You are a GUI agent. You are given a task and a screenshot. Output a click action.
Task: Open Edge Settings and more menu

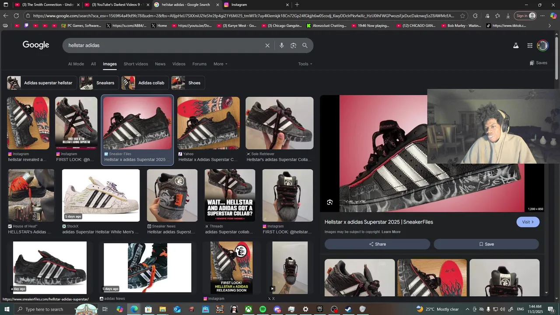tap(542, 16)
